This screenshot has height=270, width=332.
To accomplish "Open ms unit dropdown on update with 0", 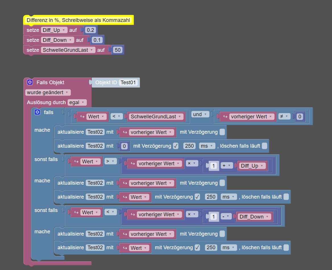I will click(x=207, y=146).
